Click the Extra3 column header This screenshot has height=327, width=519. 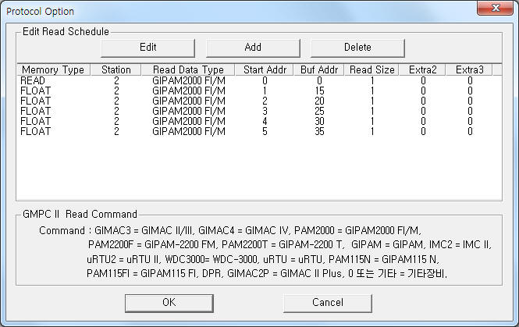coord(469,69)
